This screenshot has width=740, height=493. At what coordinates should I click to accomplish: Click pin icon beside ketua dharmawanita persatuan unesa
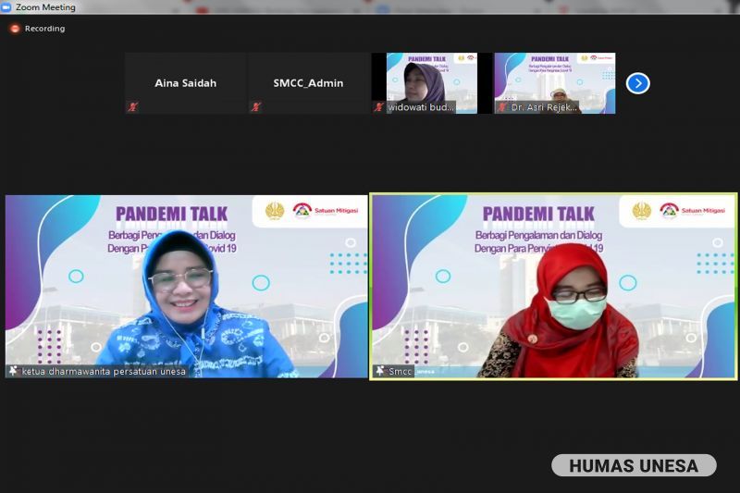13,371
